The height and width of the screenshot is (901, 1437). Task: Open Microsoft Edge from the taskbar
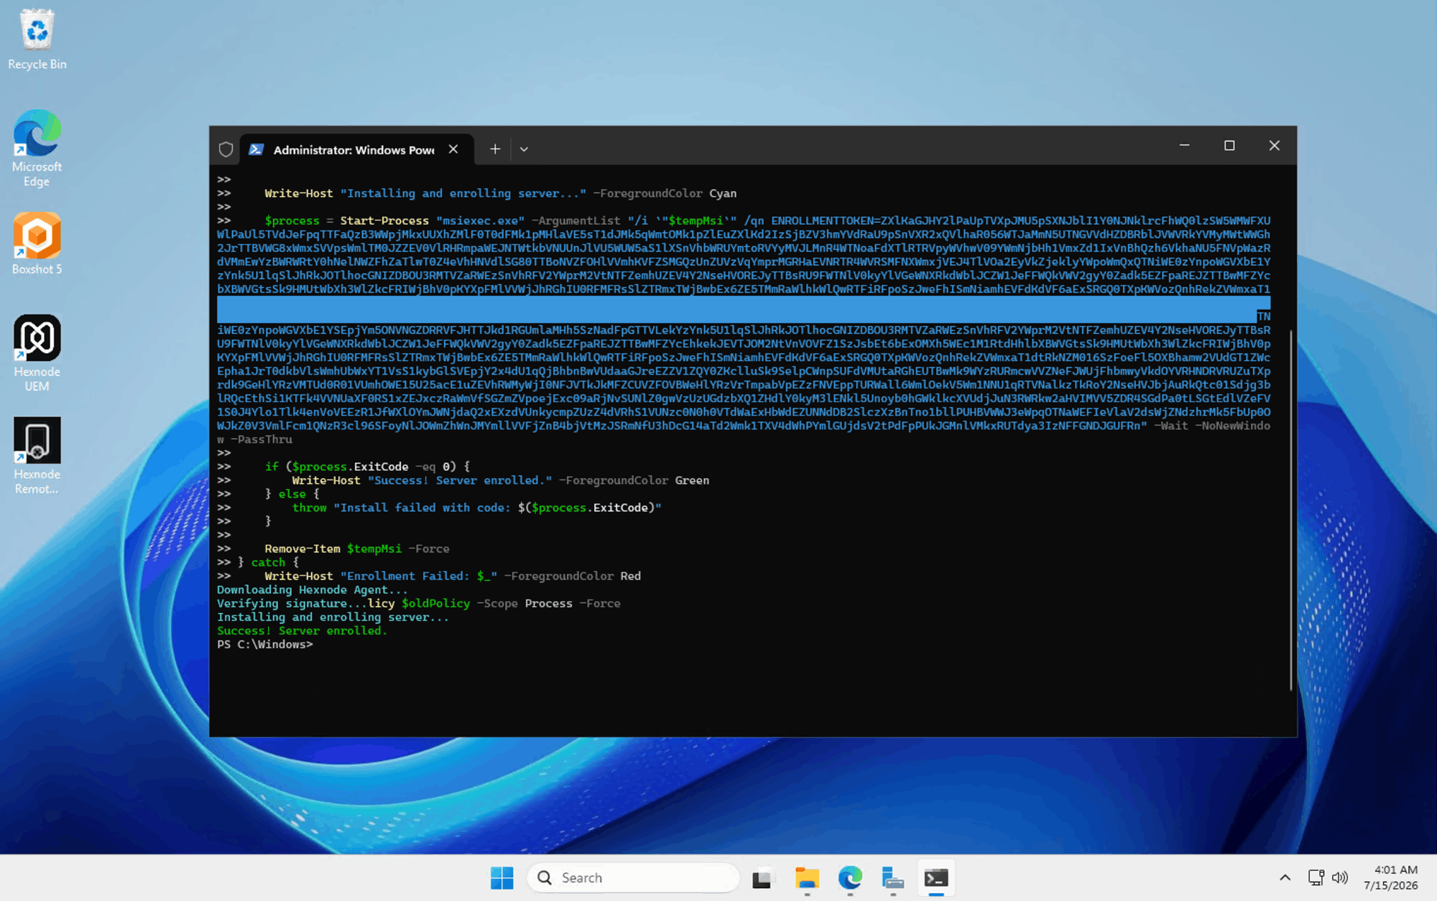850,878
